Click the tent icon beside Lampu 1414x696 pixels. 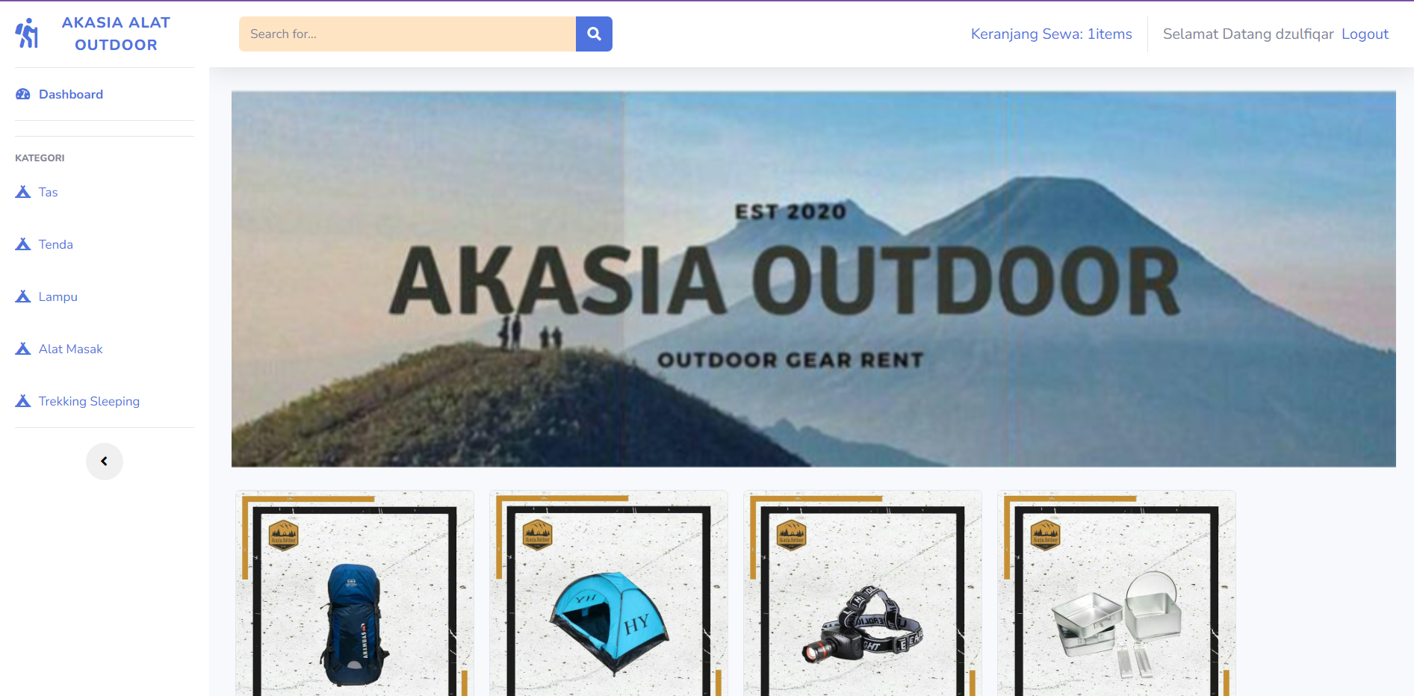point(23,296)
